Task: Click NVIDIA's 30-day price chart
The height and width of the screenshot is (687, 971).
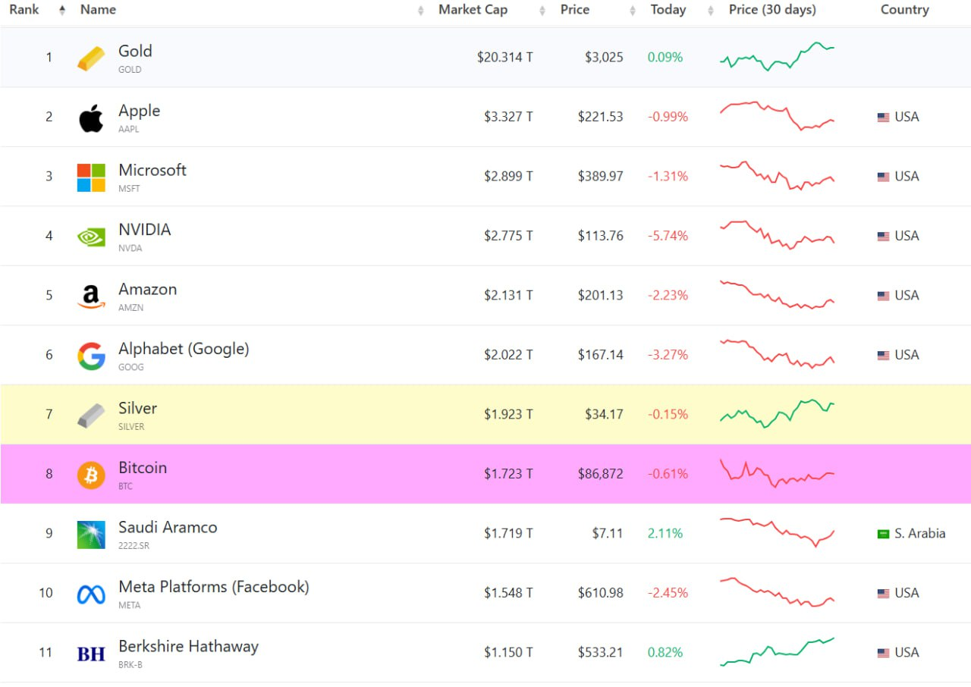Action: click(x=777, y=235)
